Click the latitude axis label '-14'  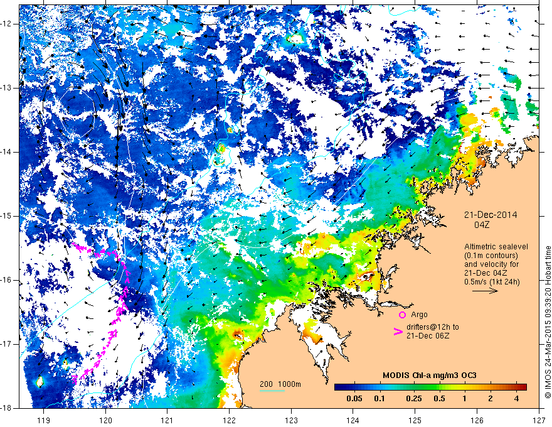pyautogui.click(x=7, y=152)
